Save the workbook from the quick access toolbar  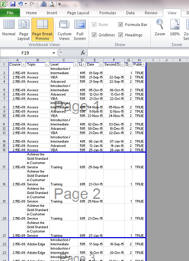pyautogui.click(x=13, y=4)
